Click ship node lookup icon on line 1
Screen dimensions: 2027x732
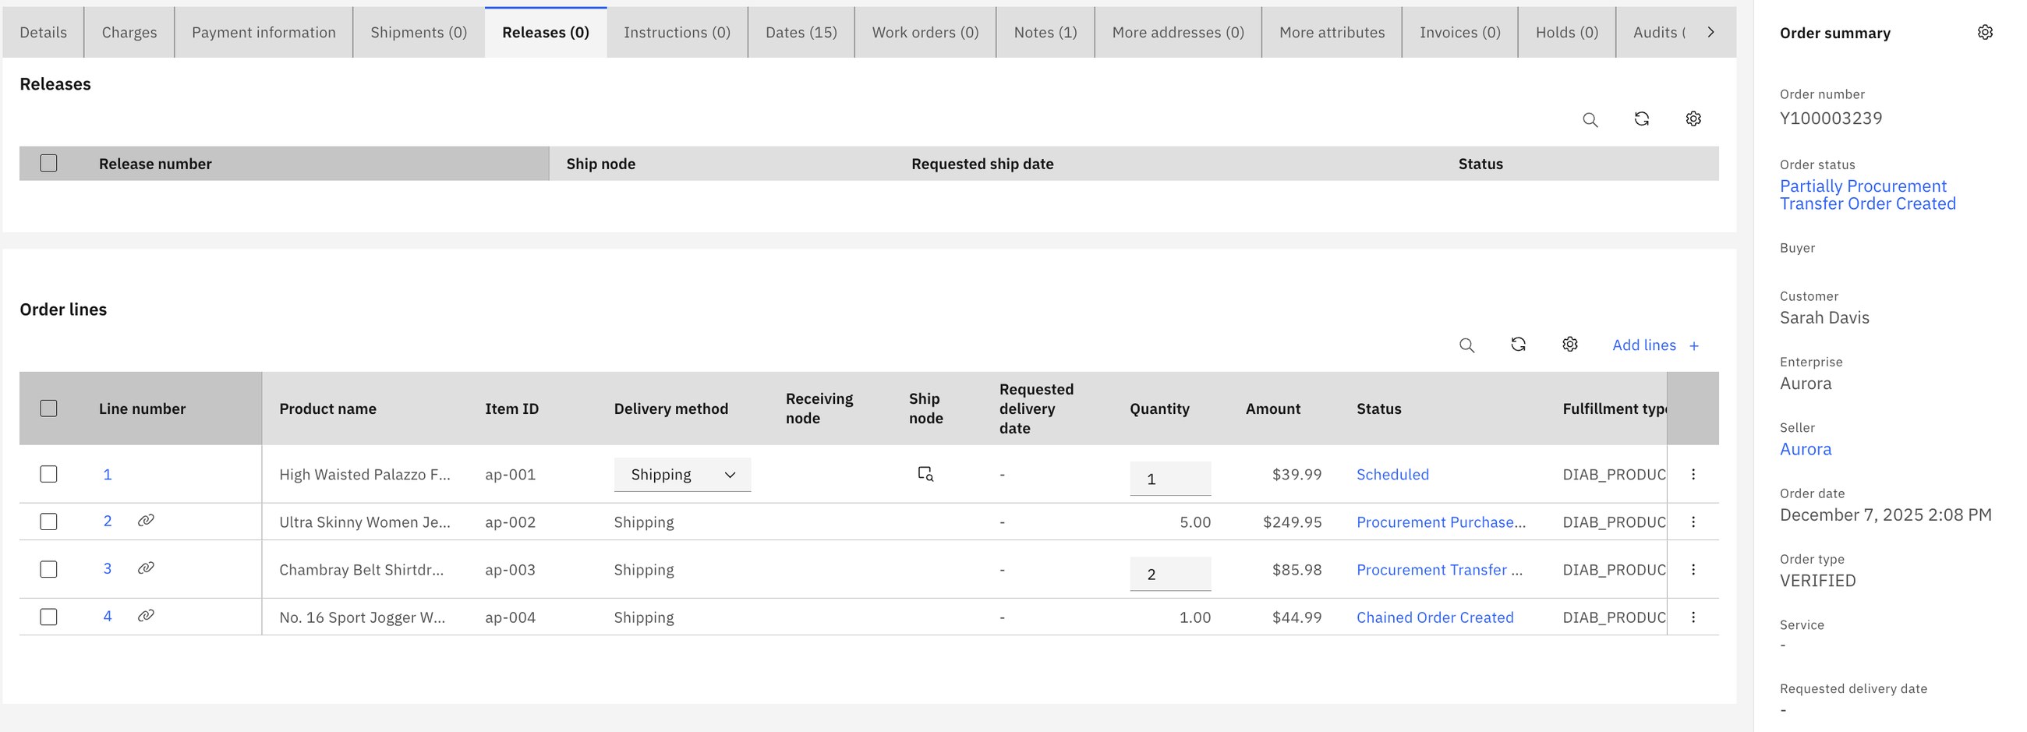[925, 474]
